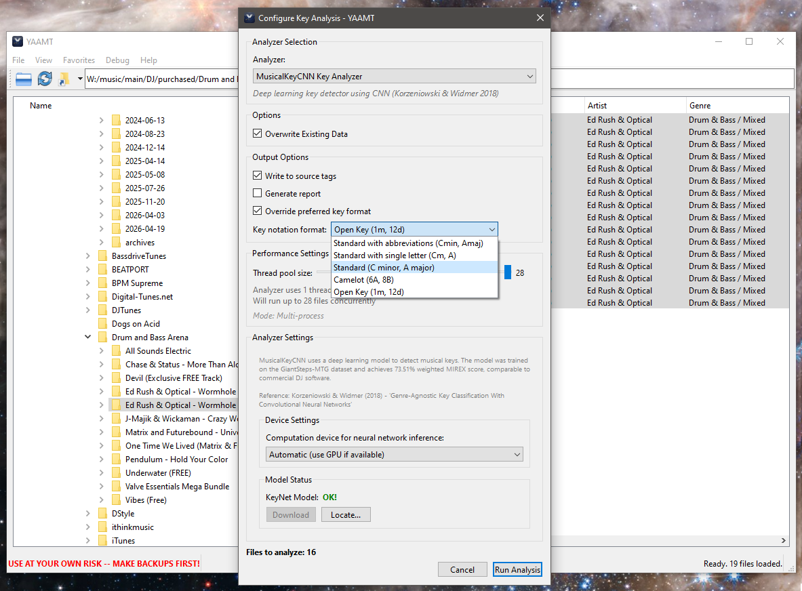Click the folder icon next to BassdriveTunes
The image size is (802, 591).
(x=103, y=256)
